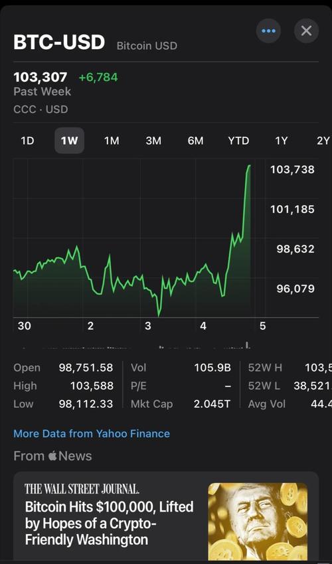Show the 1Y price chart

point(282,141)
